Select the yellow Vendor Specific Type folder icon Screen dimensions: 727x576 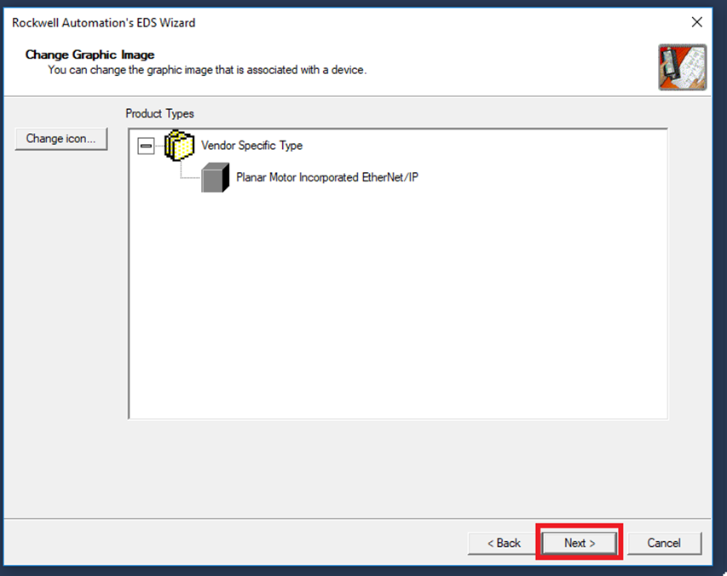tap(179, 147)
